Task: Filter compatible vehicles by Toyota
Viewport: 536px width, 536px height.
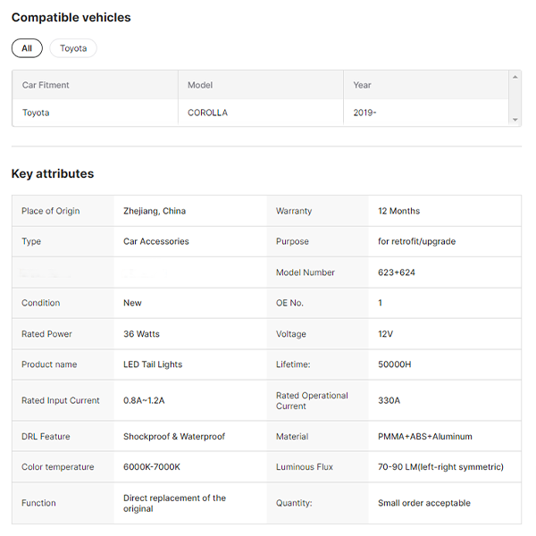Action: coord(73,48)
